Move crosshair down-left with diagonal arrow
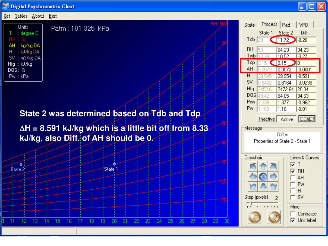Screen dimensions: 328x246 253,187
